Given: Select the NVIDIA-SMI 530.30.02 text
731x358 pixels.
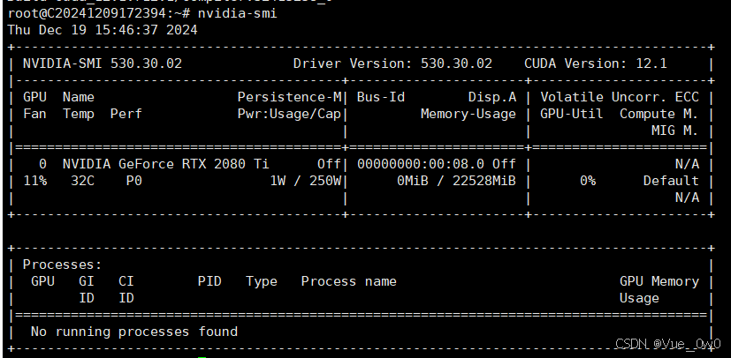Looking at the screenshot, I should [103, 63].
